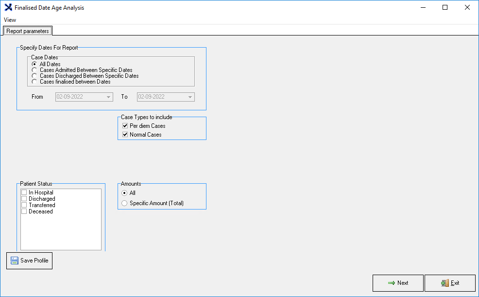The width and height of the screenshot is (479, 297).
Task: Choose Cases Admitted Between Specific Dates
Action: point(34,70)
